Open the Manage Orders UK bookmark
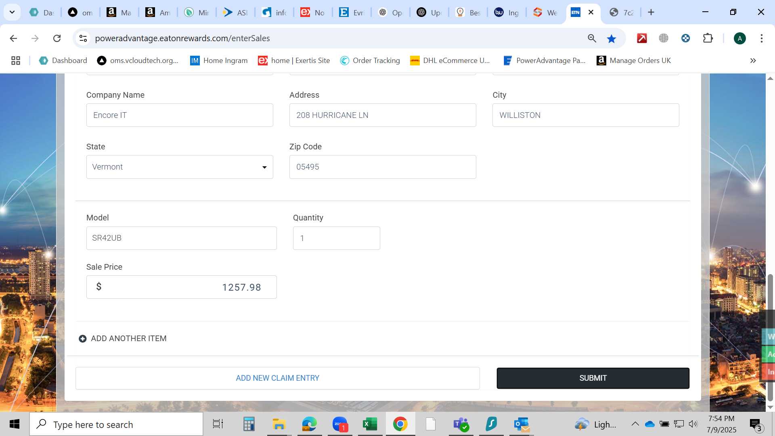The image size is (775, 436). tap(634, 61)
